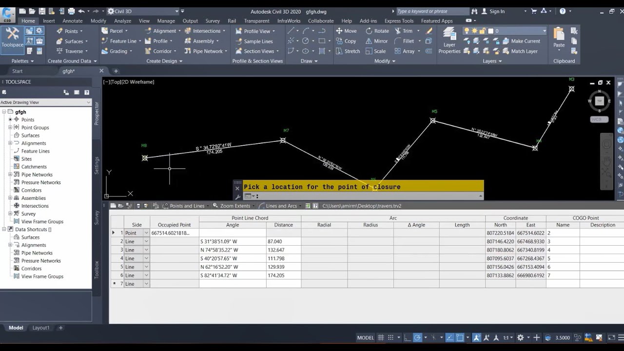Select Surfaces under gfgh tree

point(30,136)
